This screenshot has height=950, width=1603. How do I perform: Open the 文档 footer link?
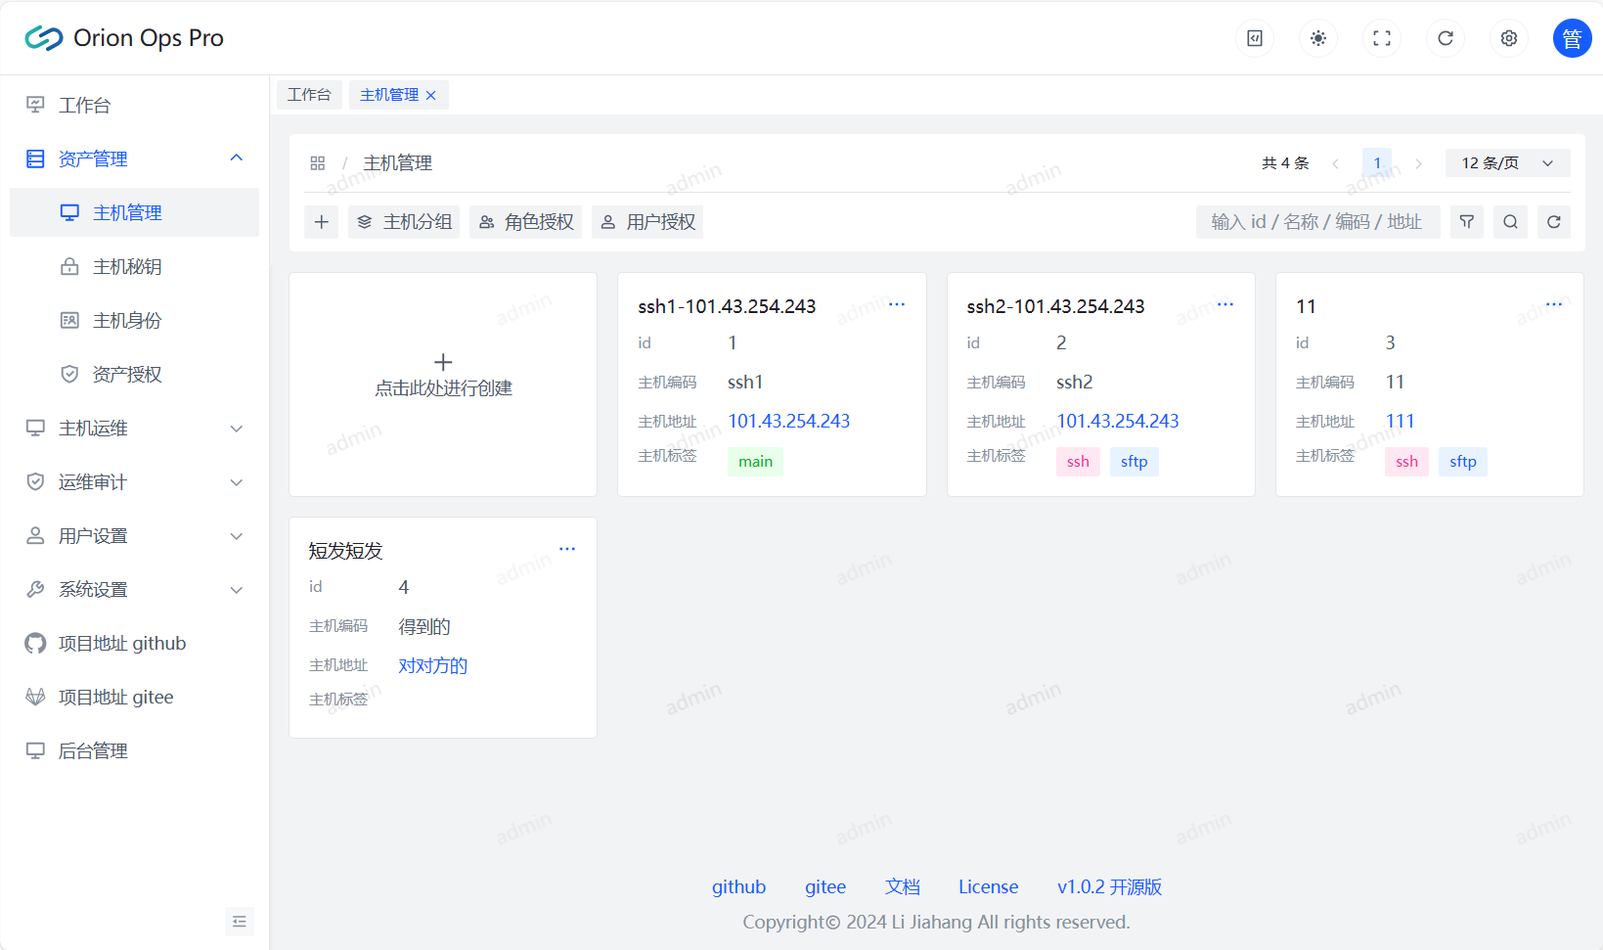tap(902, 887)
